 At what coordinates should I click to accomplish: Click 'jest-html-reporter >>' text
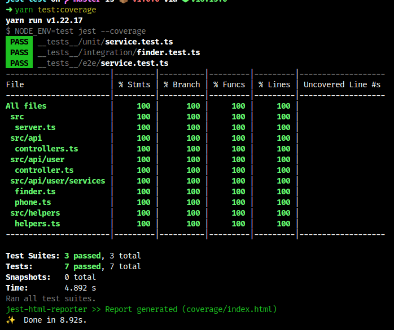(x=53, y=309)
